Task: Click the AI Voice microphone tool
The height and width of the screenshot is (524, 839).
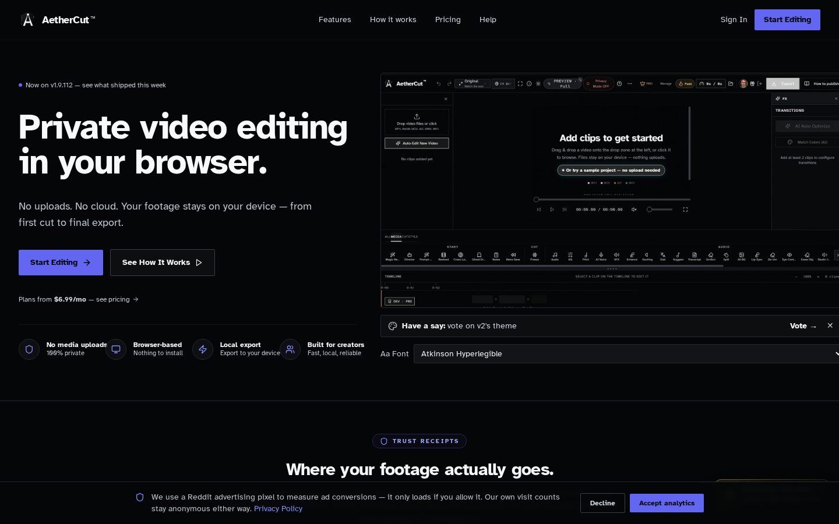Action: (601, 255)
